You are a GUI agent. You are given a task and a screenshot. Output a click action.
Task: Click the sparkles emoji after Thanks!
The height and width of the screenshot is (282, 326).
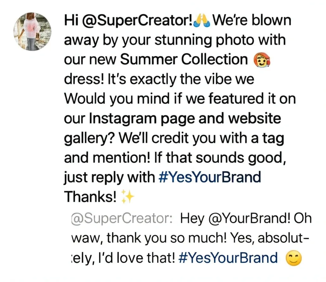point(128,197)
